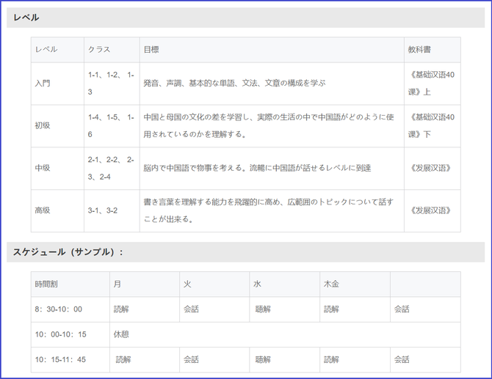Click the class cell 1-4、1-5、1-6
Viewport: 492px width, 379px height.
[x=112, y=125]
